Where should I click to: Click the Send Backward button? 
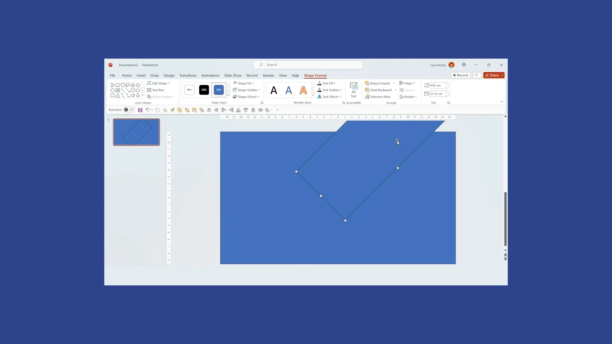378,90
